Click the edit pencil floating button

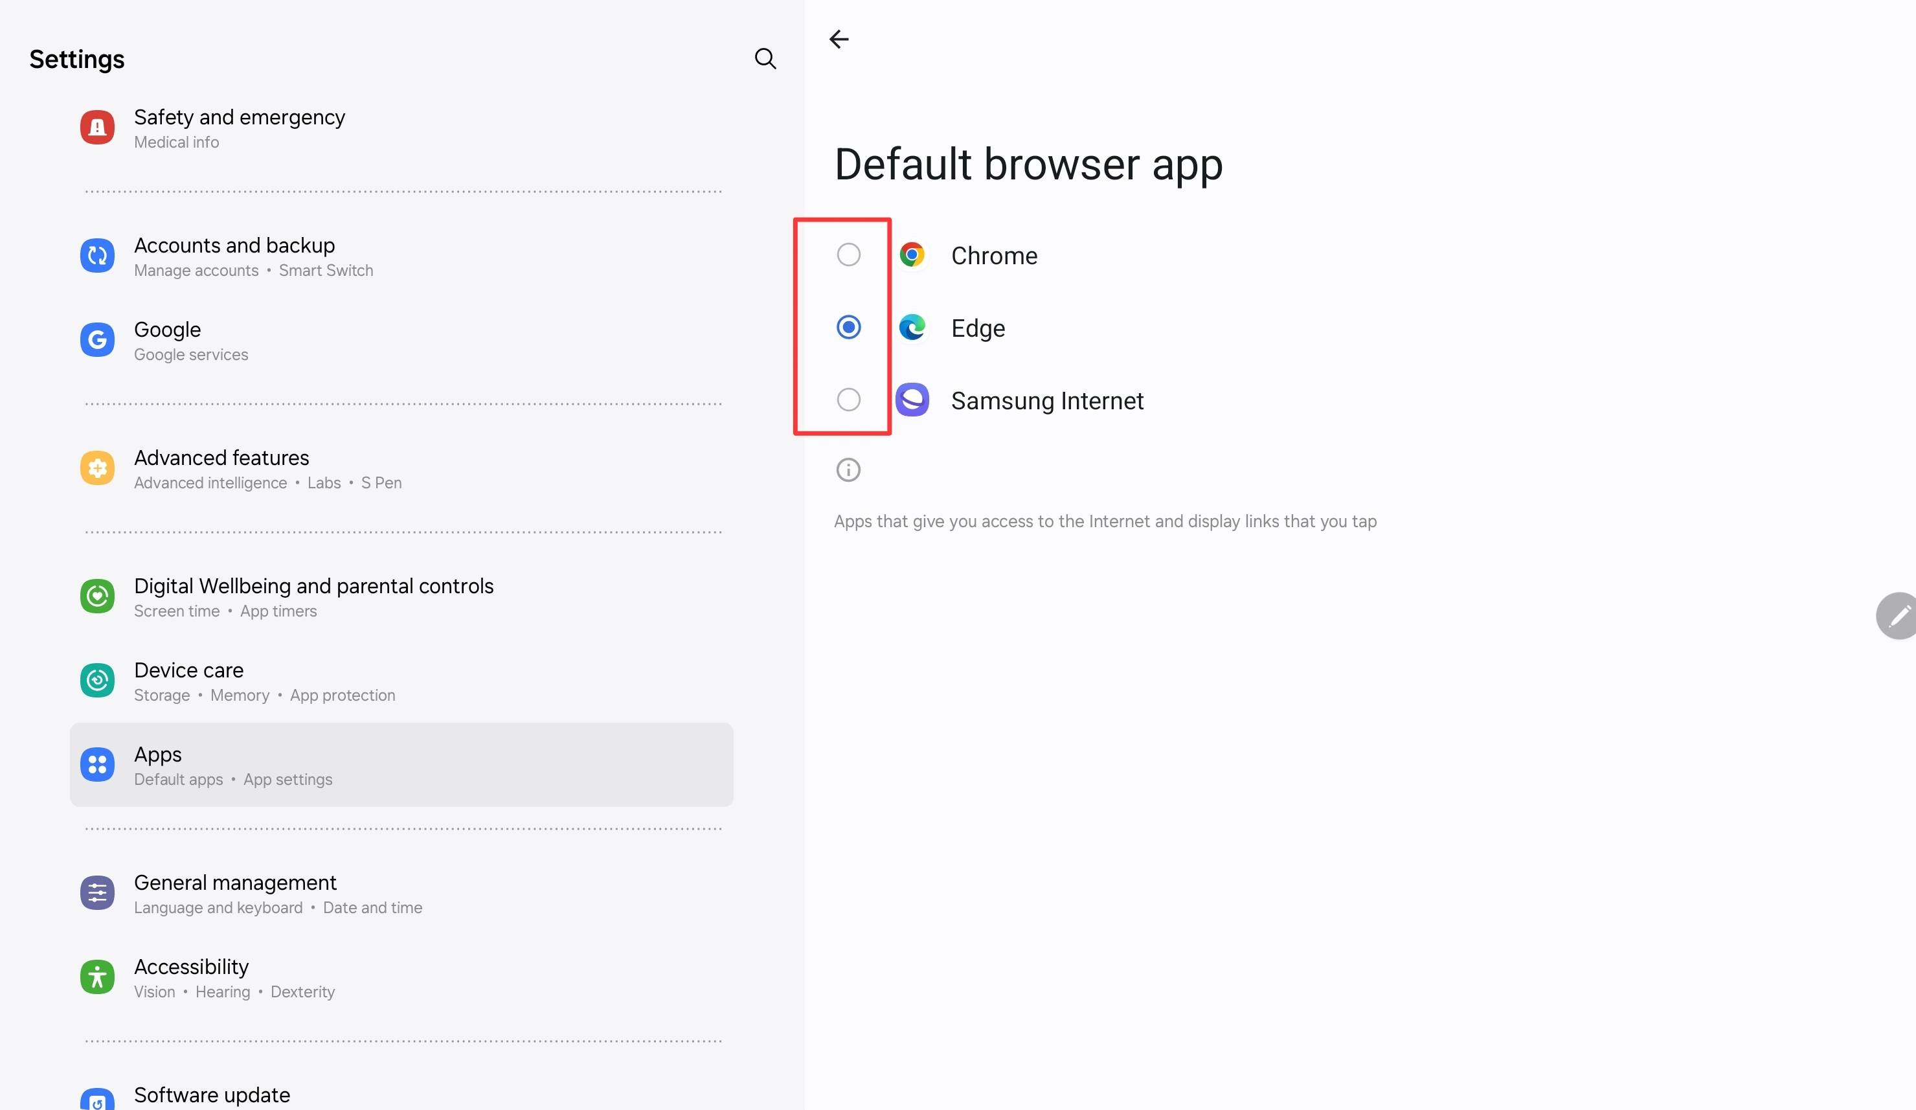tap(1899, 615)
